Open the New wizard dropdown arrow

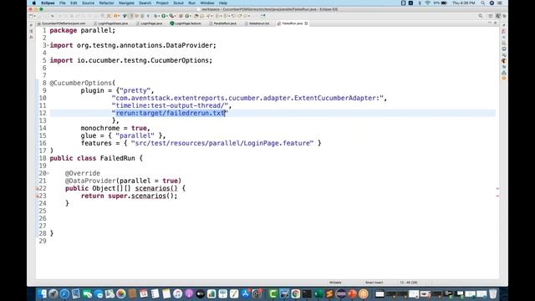point(34,16)
